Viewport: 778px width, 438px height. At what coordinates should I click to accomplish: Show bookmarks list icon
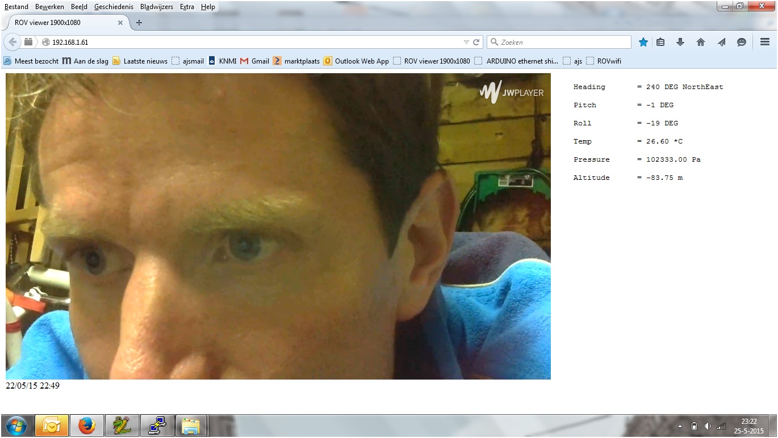660,42
